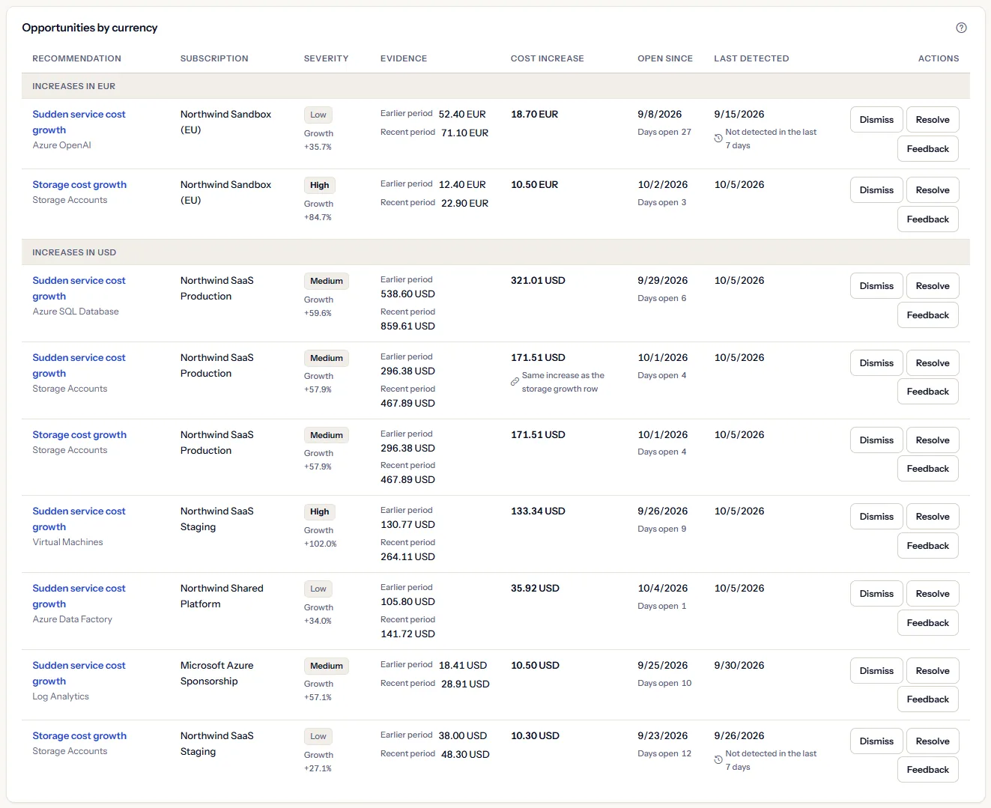Open Sudden service cost growth link for Azure SQL Database
991x808 pixels.
[x=79, y=288]
